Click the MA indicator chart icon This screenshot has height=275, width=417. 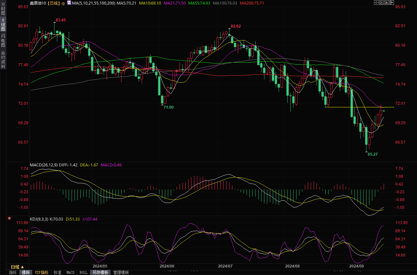[x=70, y=3]
